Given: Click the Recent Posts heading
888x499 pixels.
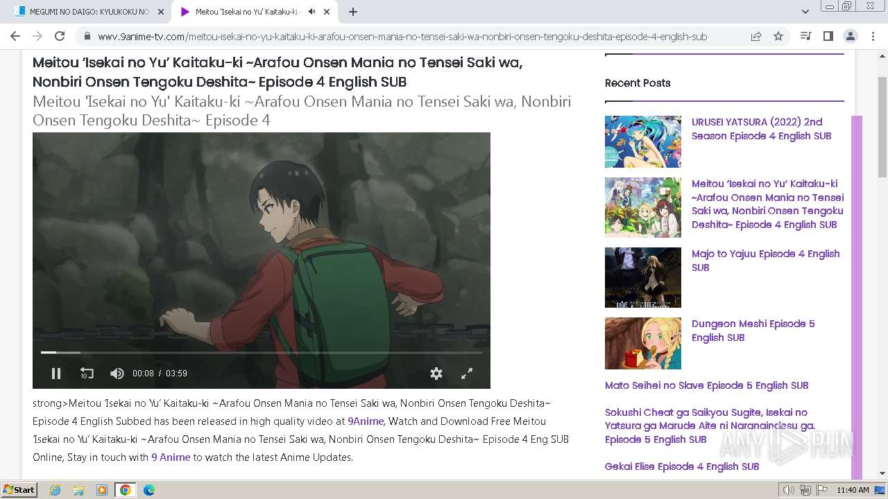Looking at the screenshot, I should point(638,83).
